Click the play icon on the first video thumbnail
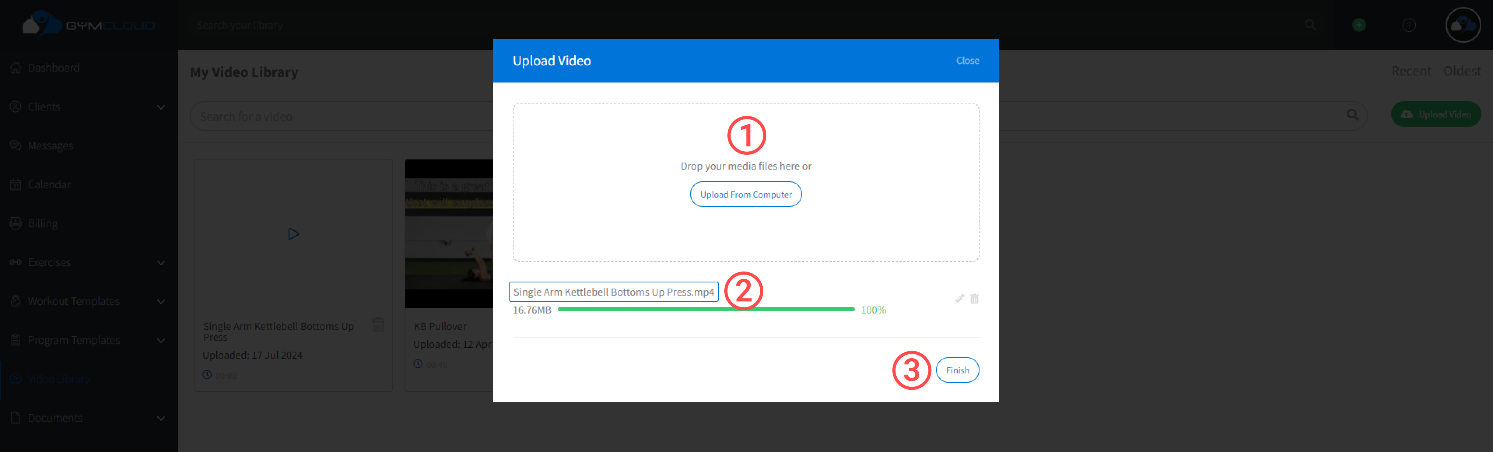 (293, 233)
